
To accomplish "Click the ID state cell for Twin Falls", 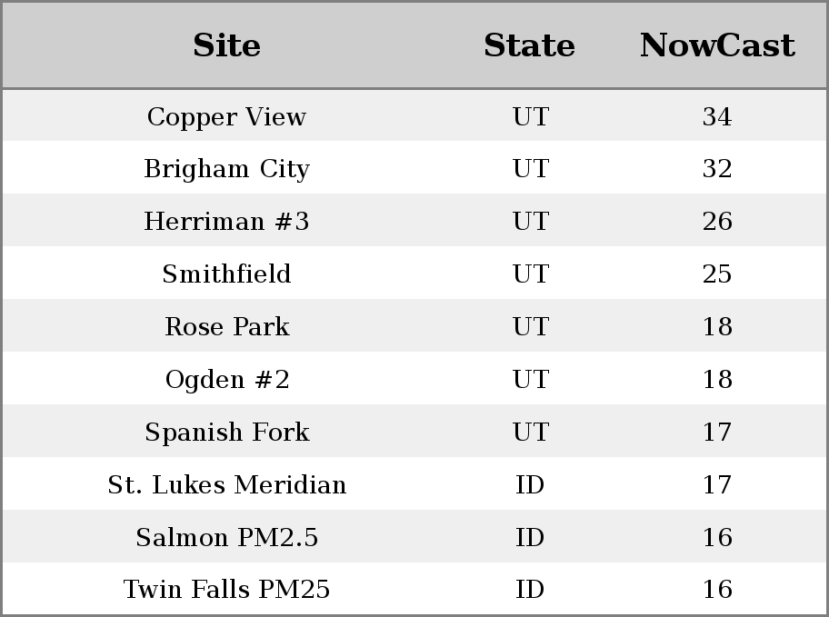I will point(530,590).
